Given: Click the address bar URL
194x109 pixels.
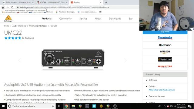Looking at the screenshot, I should coord(65,7).
